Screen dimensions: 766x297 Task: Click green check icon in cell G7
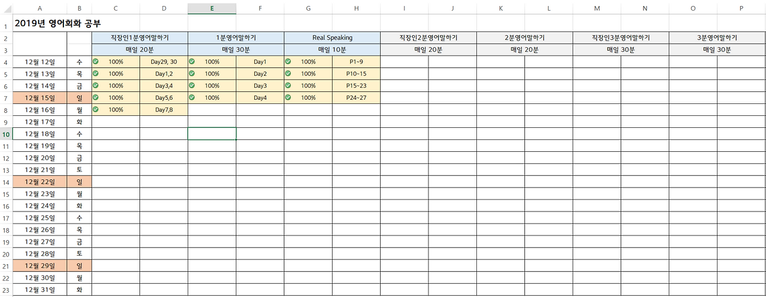click(288, 97)
